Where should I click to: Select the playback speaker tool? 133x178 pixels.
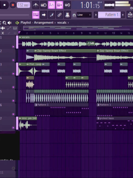pyautogui.click(x=10, y=23)
